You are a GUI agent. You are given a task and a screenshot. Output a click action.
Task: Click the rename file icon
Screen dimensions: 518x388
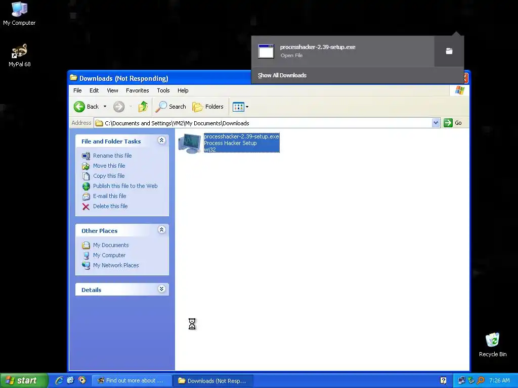(x=86, y=156)
